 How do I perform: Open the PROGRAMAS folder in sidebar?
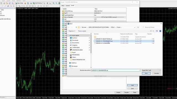pyautogui.click(x=76, y=55)
